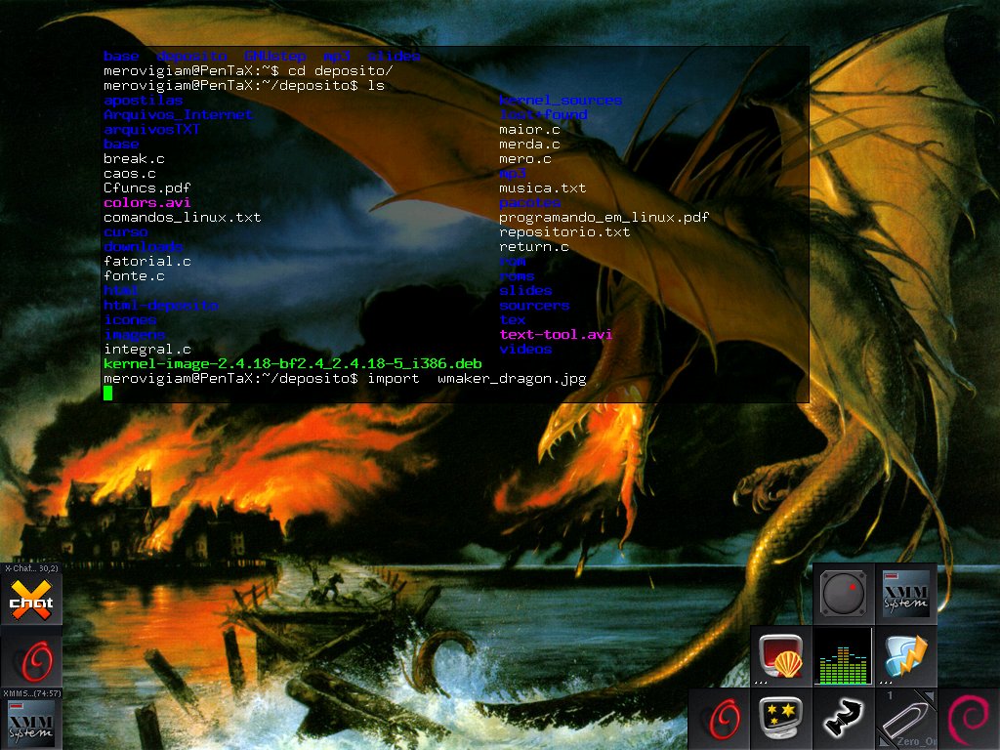
Task: Click the 'sourcers' directory name
Action: [x=534, y=306]
